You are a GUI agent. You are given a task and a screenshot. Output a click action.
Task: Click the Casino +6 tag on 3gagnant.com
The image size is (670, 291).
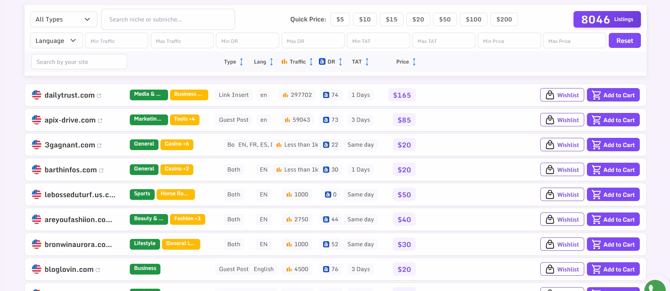click(x=177, y=144)
